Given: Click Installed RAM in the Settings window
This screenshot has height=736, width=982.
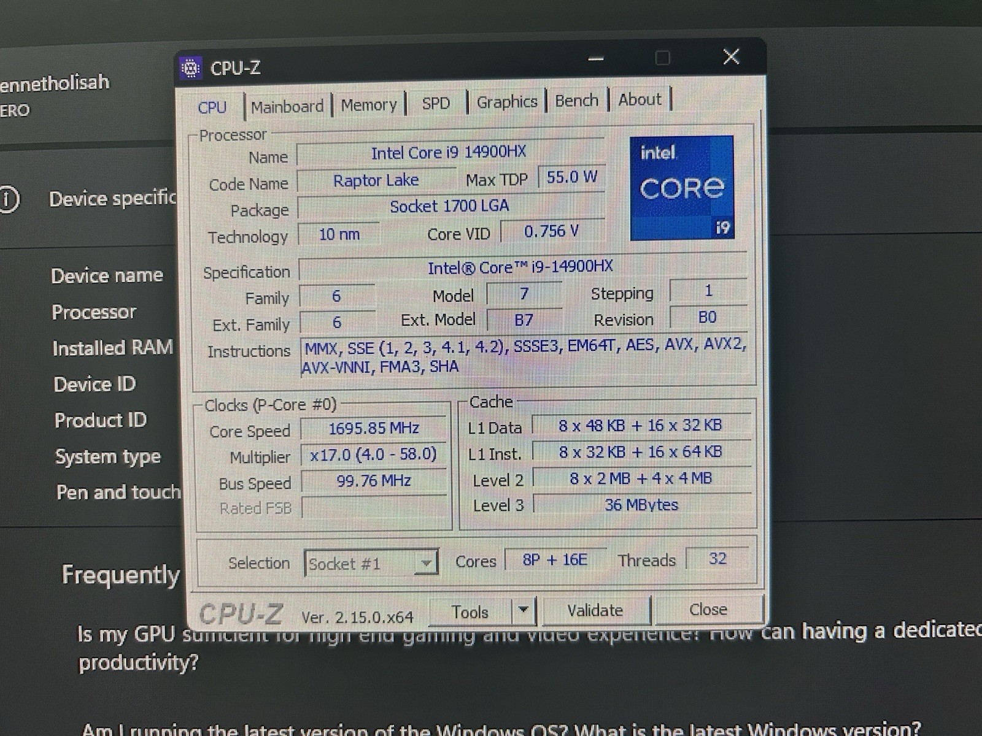Looking at the screenshot, I should click(x=112, y=348).
